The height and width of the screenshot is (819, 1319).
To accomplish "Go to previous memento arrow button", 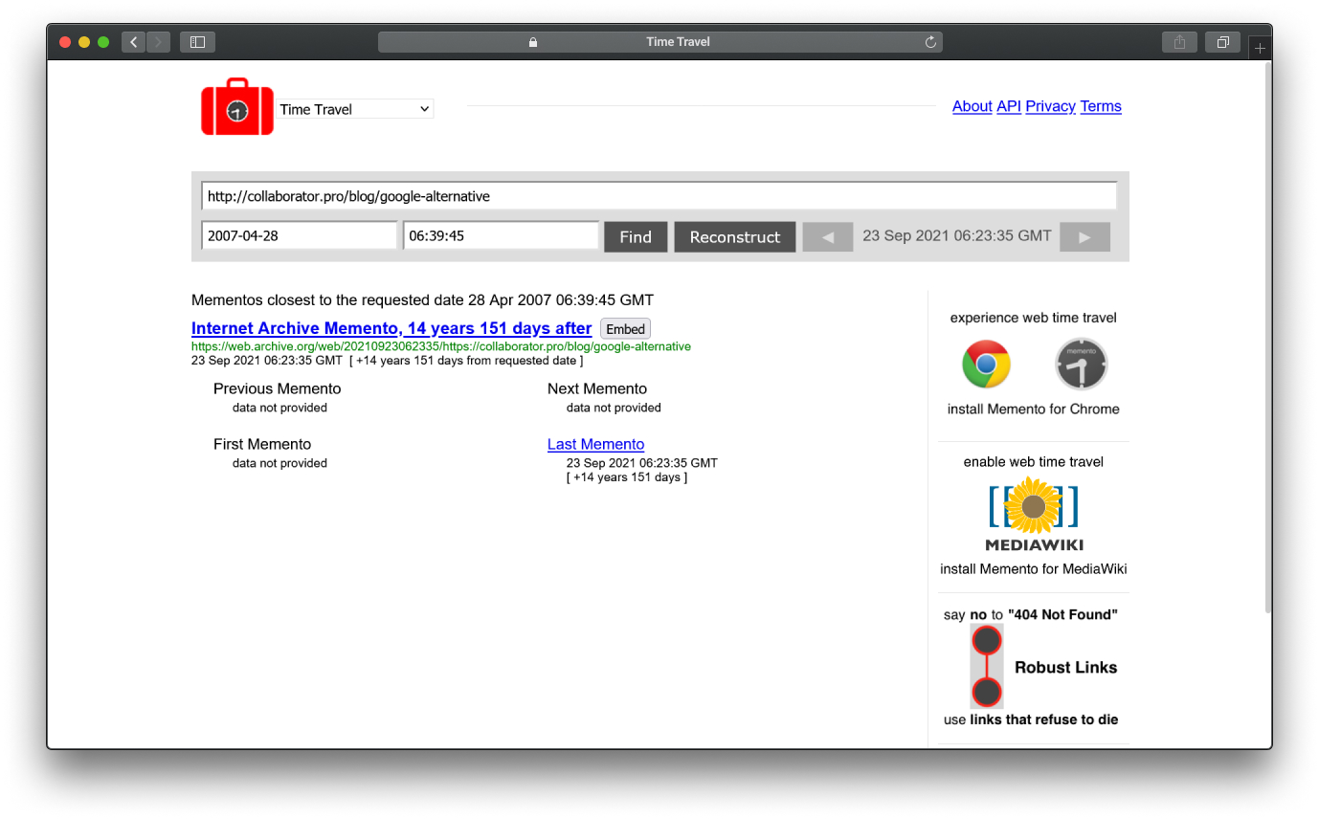I will [827, 237].
